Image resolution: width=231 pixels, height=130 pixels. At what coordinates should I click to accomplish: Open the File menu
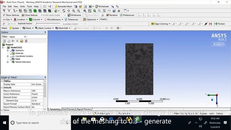click(4, 6)
